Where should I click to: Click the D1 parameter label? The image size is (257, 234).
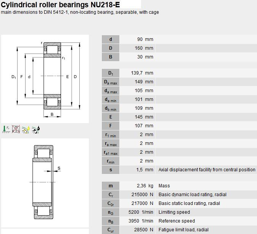pyautogui.click(x=111, y=73)
